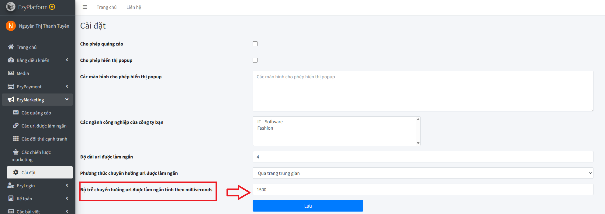Click the redirect delay milliseconds field
605x214 pixels.
click(x=423, y=189)
